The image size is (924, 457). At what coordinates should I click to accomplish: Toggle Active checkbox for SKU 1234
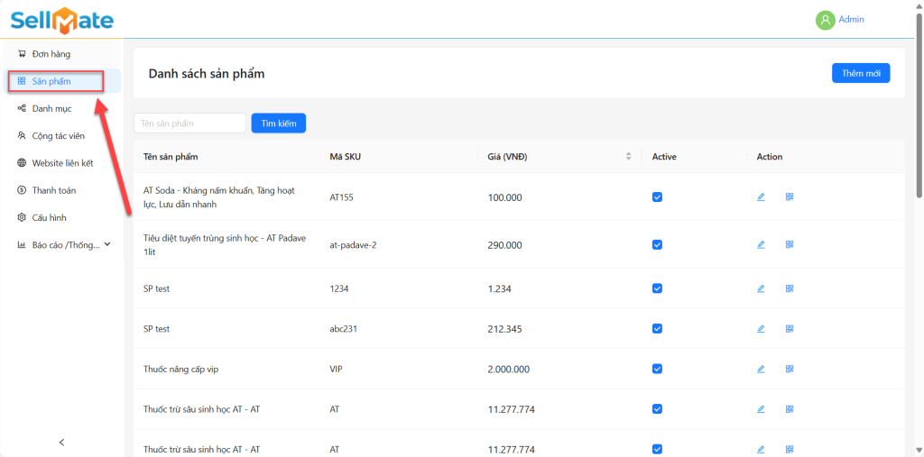click(x=657, y=288)
